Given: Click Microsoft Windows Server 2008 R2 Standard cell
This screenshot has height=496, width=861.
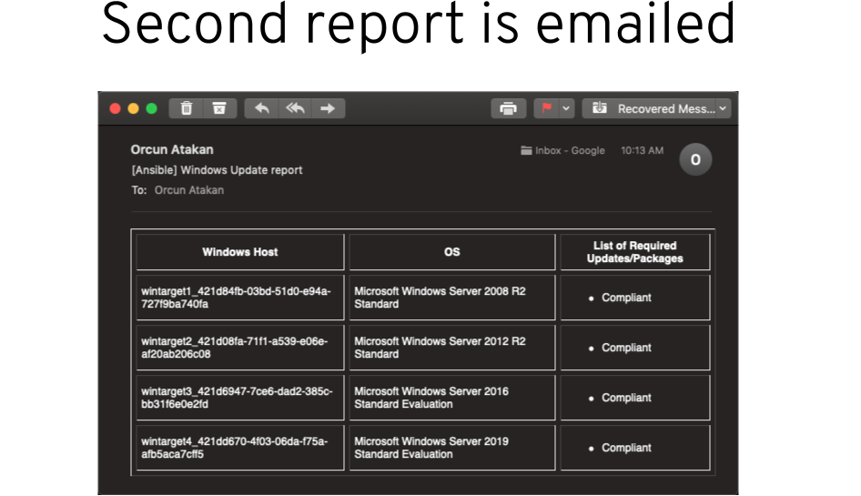Looking at the screenshot, I should coord(452,298).
